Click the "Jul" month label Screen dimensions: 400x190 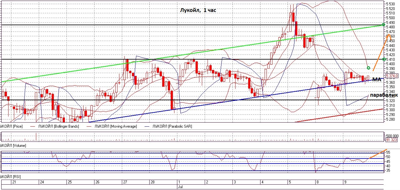tap(181, 187)
